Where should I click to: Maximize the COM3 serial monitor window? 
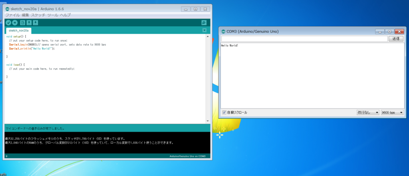pyautogui.click(x=389, y=32)
